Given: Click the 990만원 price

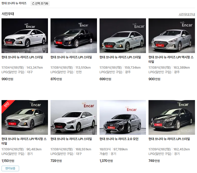Looking at the screenshot, I should (x=8, y=79).
